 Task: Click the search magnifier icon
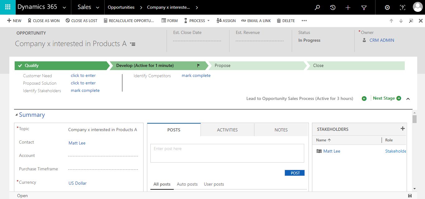(x=317, y=7)
